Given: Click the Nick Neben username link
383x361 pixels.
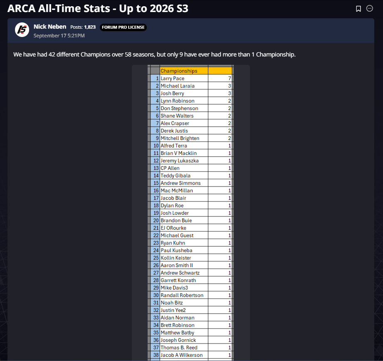Looking at the screenshot, I should pos(50,27).
